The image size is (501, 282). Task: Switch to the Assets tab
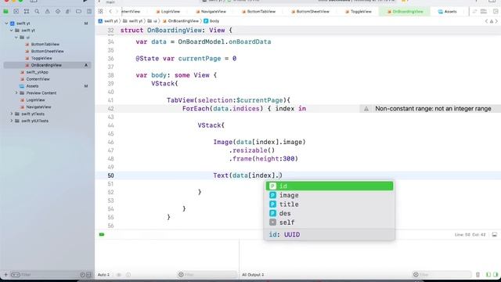point(447,12)
